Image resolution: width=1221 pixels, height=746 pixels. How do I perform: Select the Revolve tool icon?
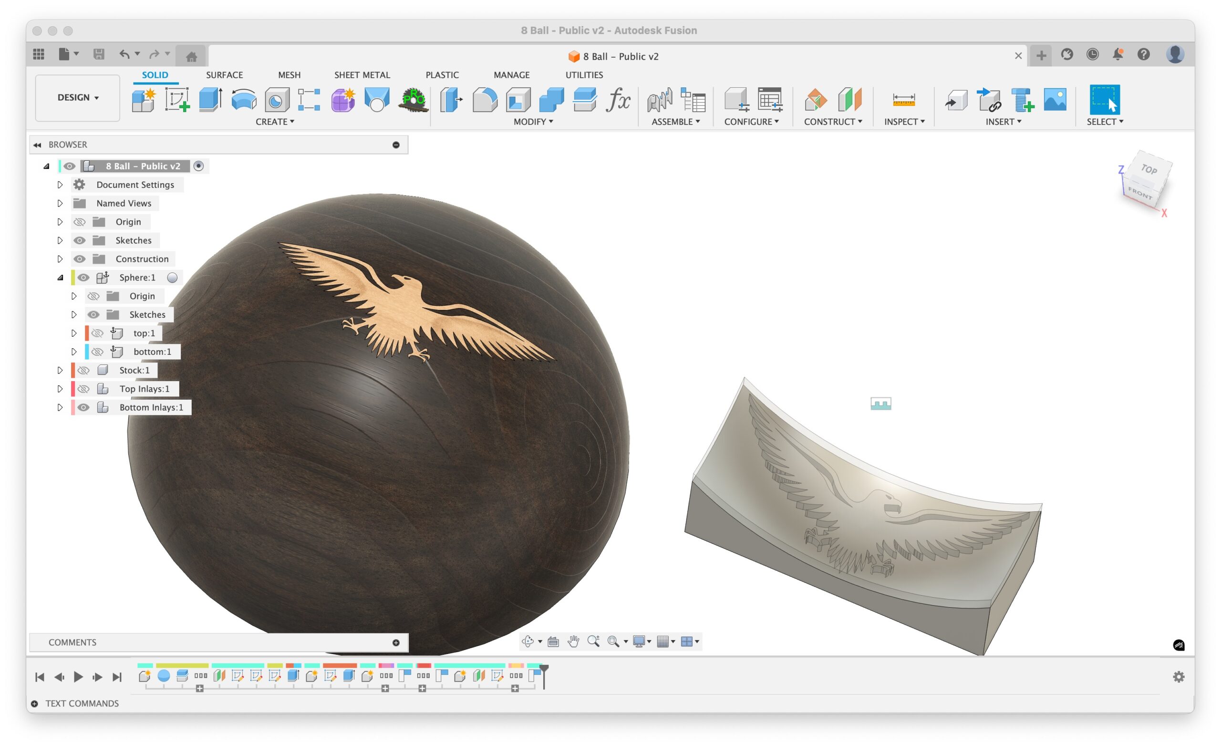click(243, 99)
